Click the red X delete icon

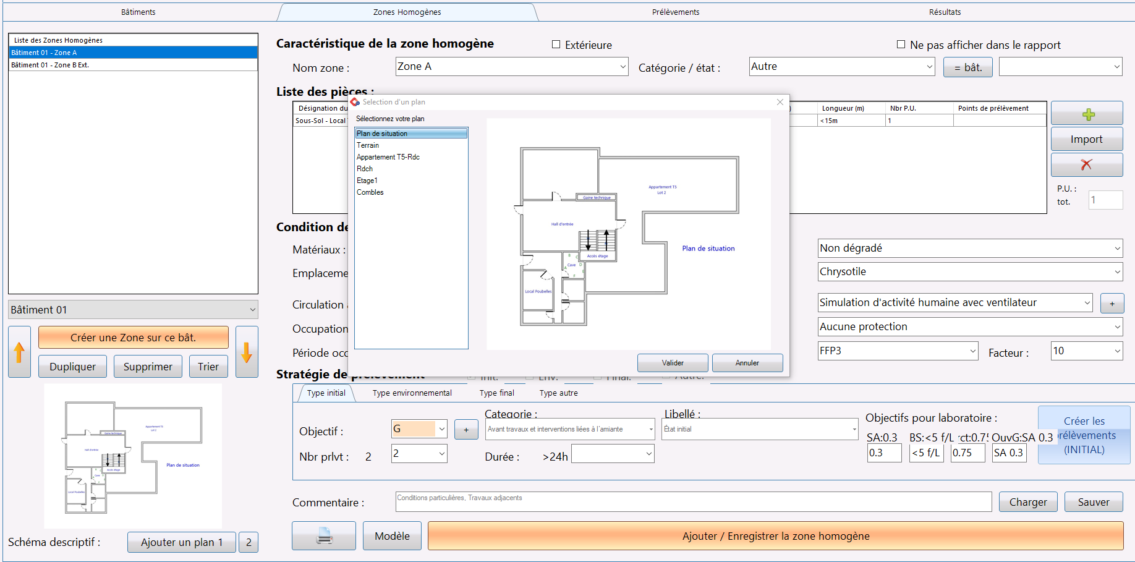point(1087,164)
